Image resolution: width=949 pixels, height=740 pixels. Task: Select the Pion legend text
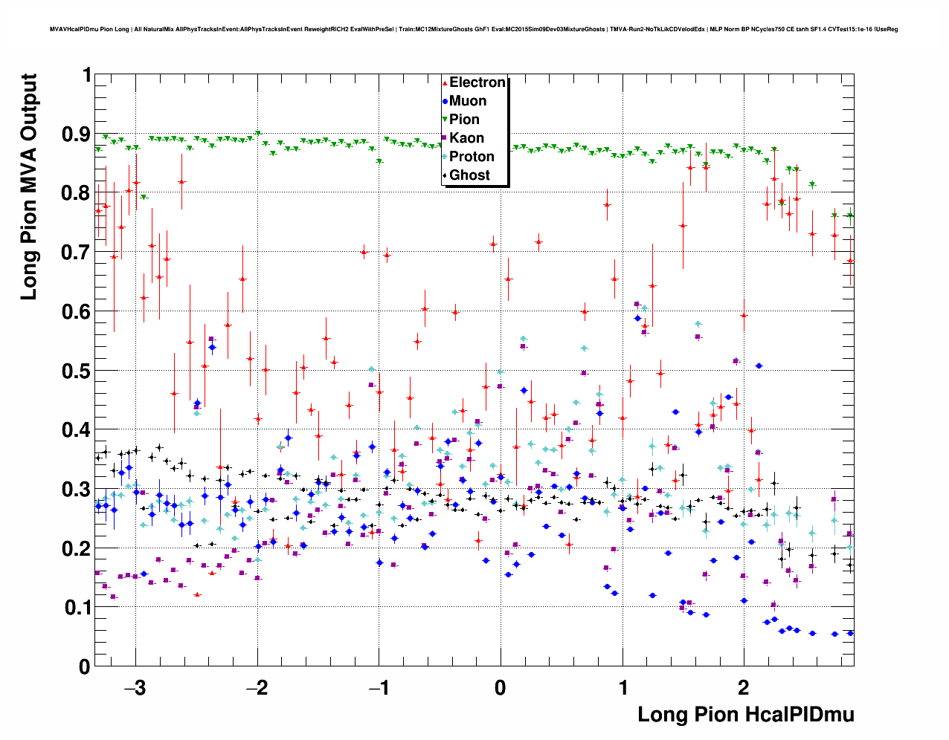tap(464, 120)
